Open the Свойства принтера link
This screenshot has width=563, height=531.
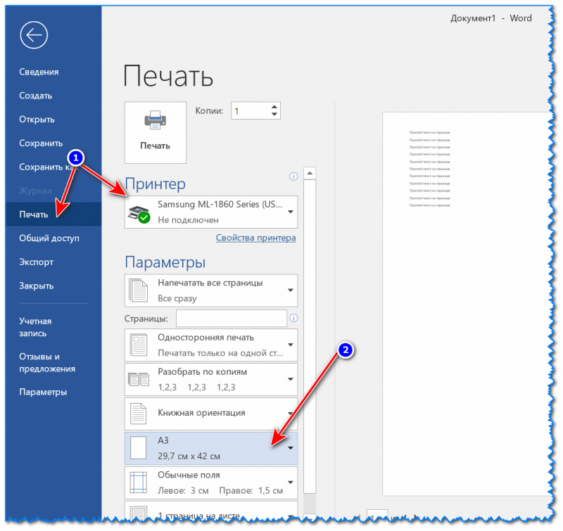pyautogui.click(x=255, y=238)
